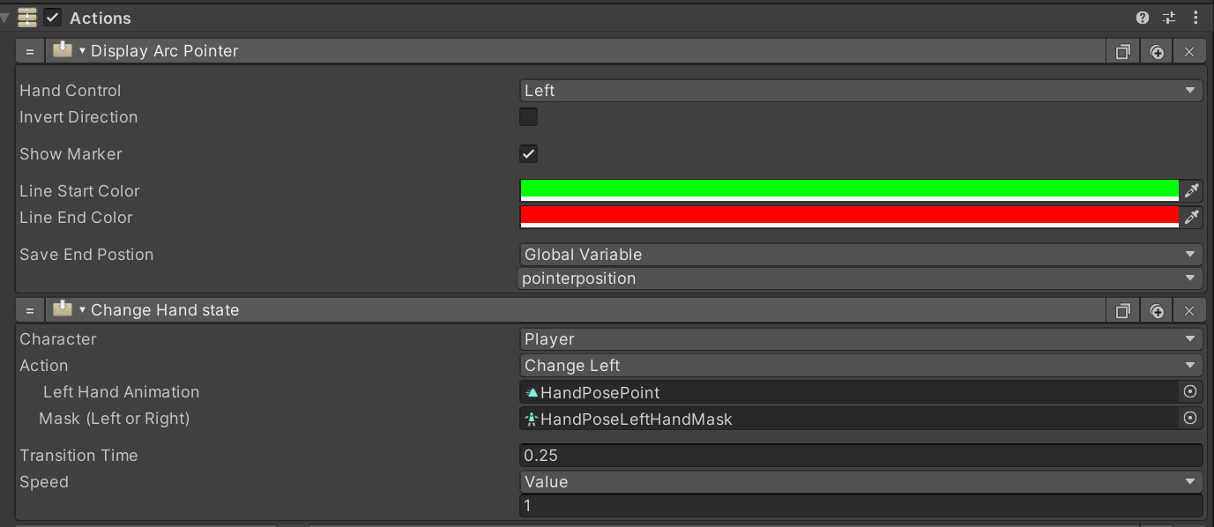Duplicate the Change Hand state action

[x=1122, y=311]
